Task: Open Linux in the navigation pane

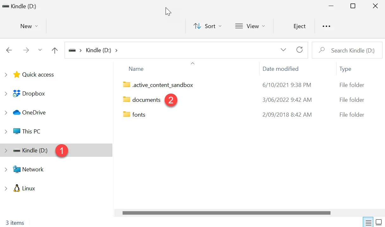Action: tap(28, 188)
